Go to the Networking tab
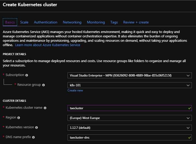196x144 pixels. pyautogui.click(x=72, y=22)
